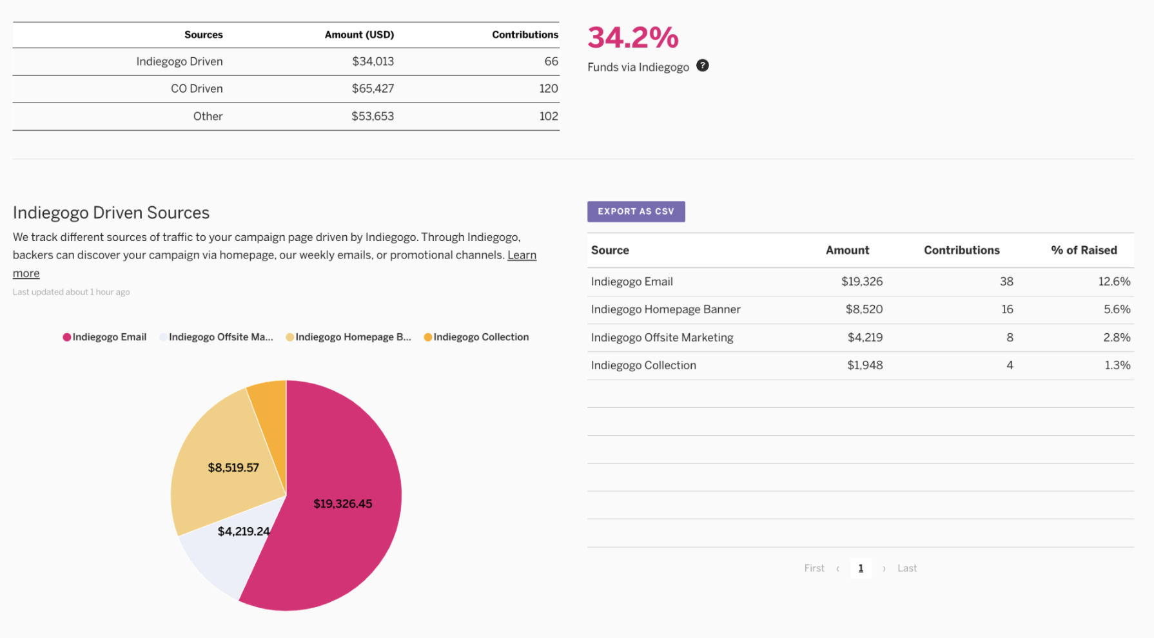Click the 12.6% of raised value
The image size is (1154, 638).
[1114, 282]
